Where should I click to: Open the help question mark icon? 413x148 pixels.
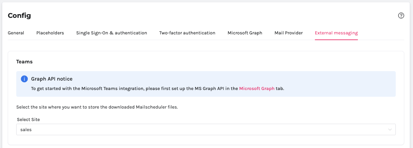tap(401, 16)
